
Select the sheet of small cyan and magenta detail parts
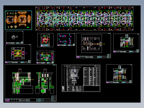(x=66, y=40)
